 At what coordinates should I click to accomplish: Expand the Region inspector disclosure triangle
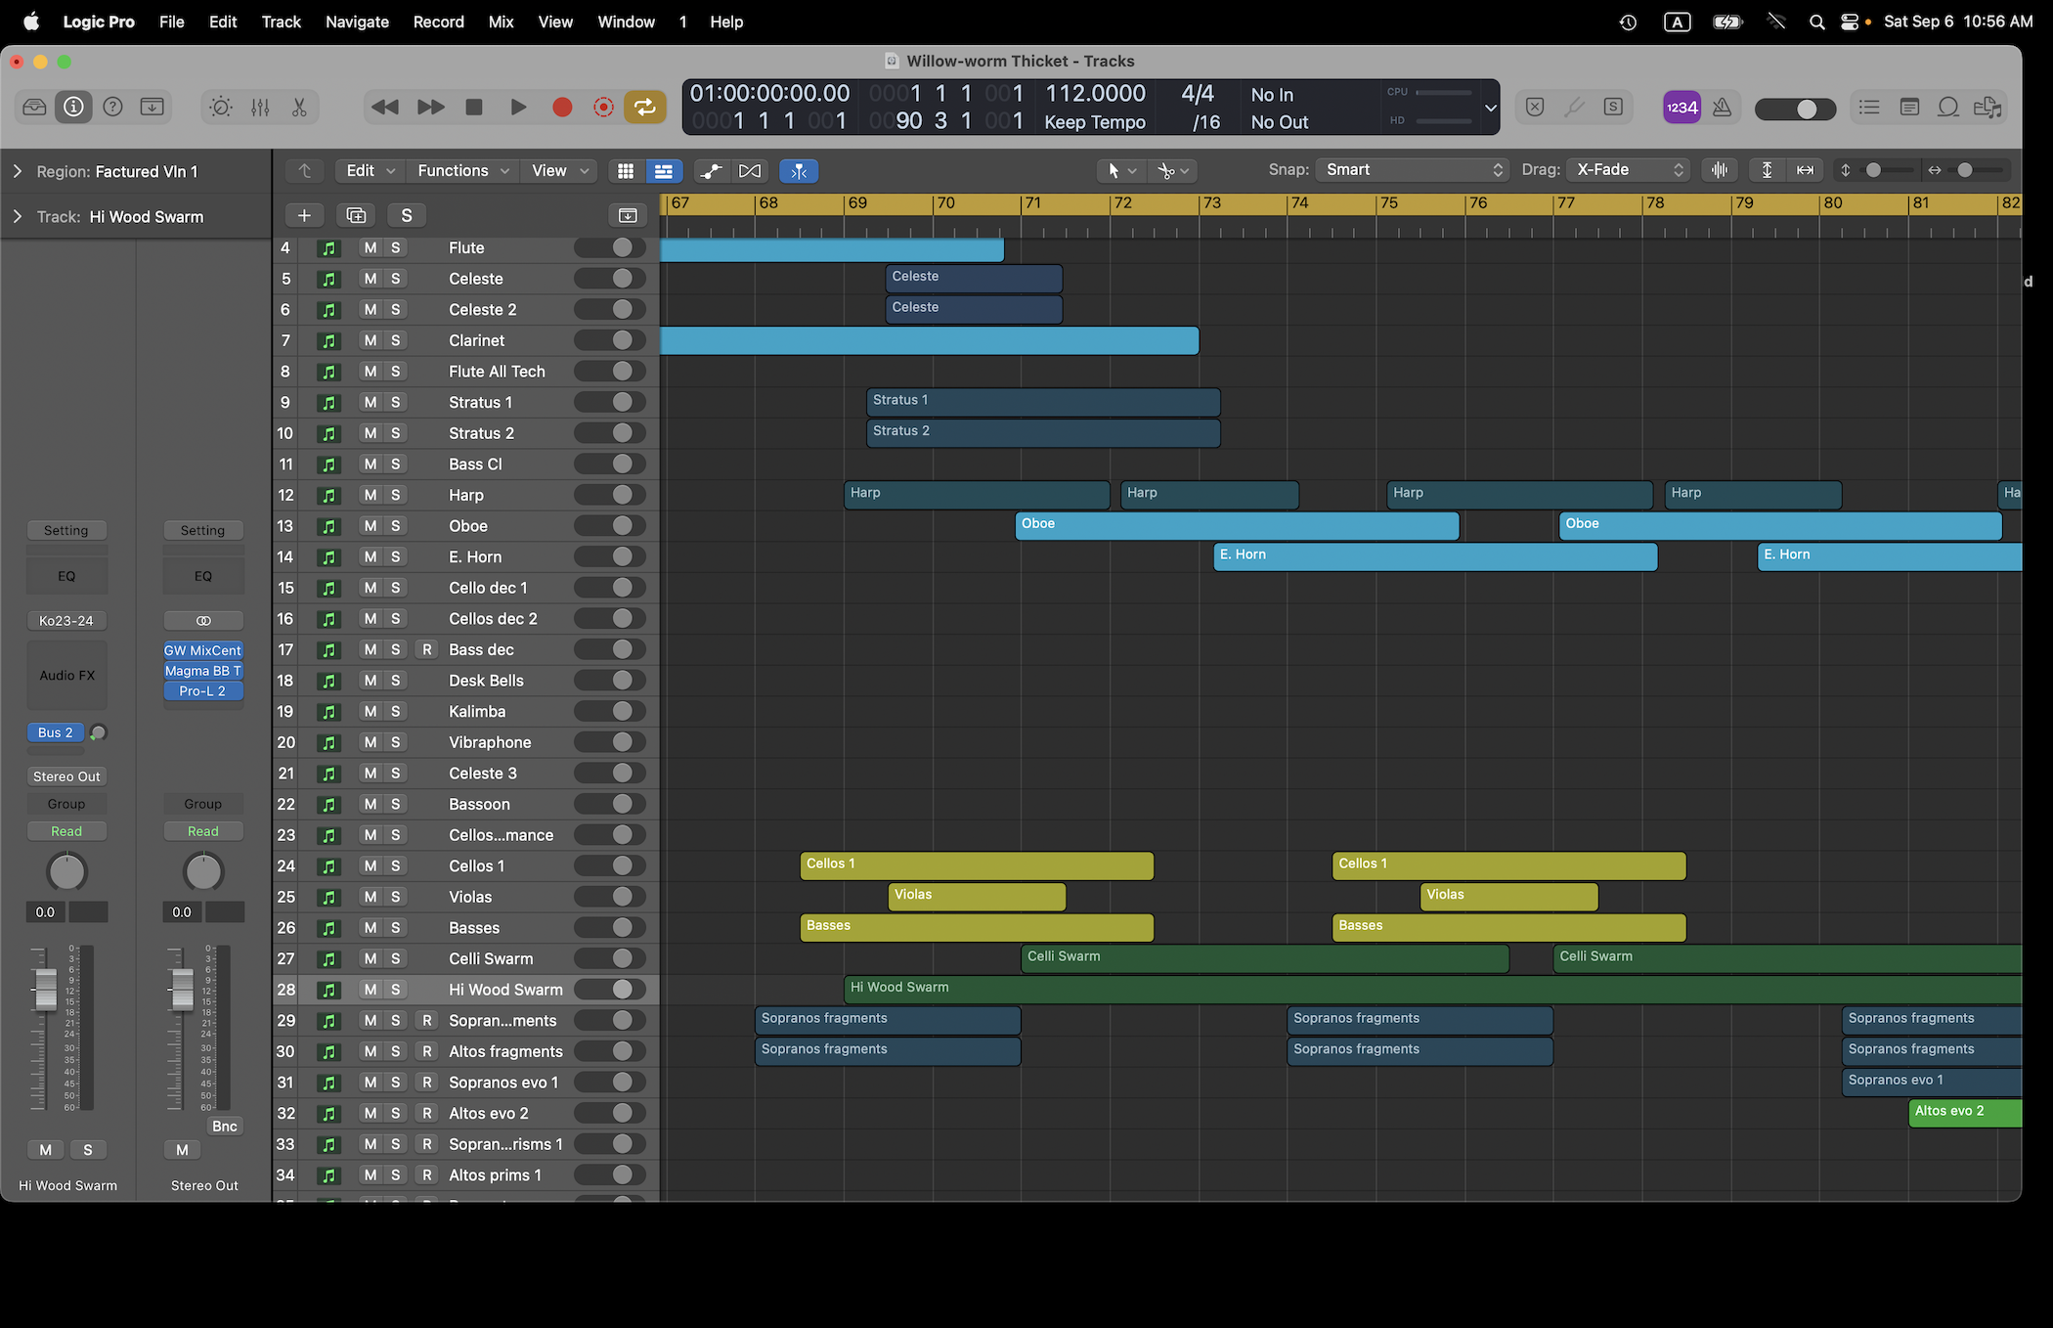click(x=17, y=171)
